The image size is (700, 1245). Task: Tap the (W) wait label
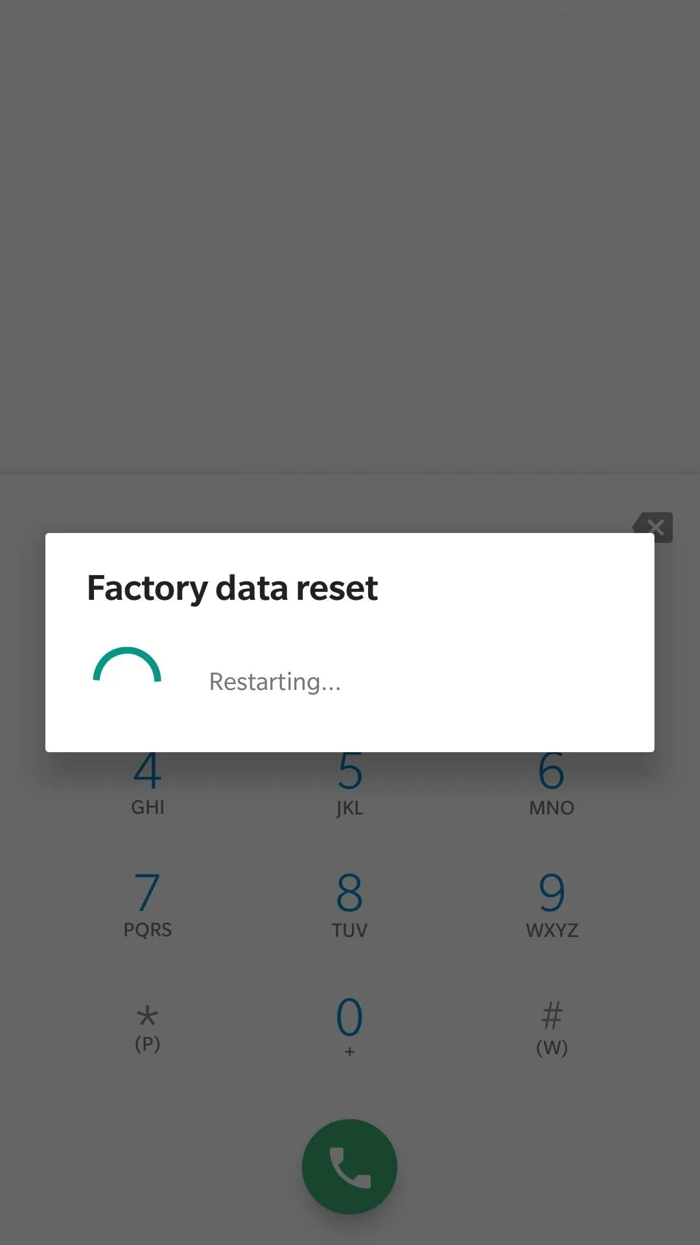(552, 1047)
